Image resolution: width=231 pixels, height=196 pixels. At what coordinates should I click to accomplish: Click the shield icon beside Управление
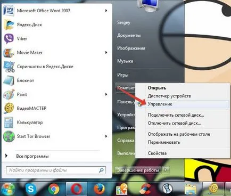pos(140,104)
